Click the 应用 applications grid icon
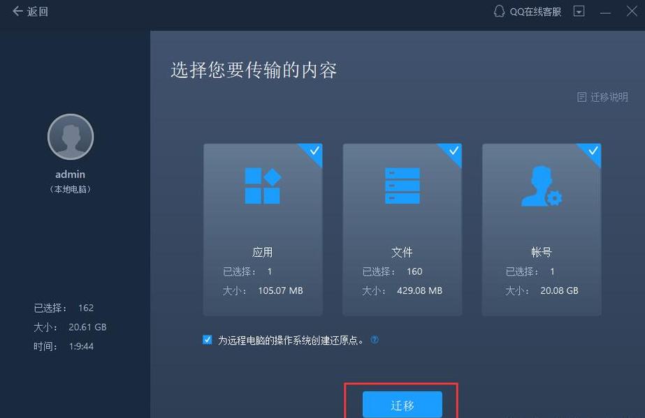 263,186
